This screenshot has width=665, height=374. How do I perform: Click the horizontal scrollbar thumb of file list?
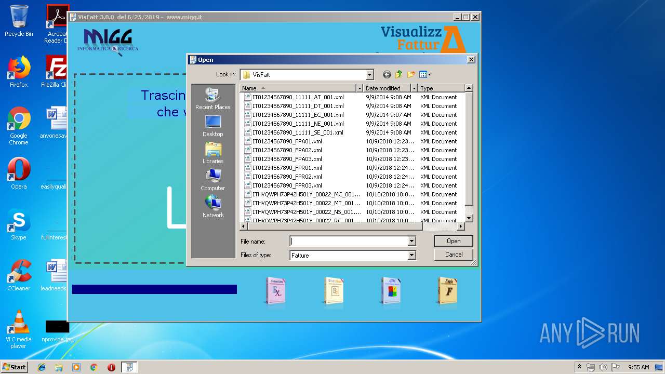coord(335,226)
